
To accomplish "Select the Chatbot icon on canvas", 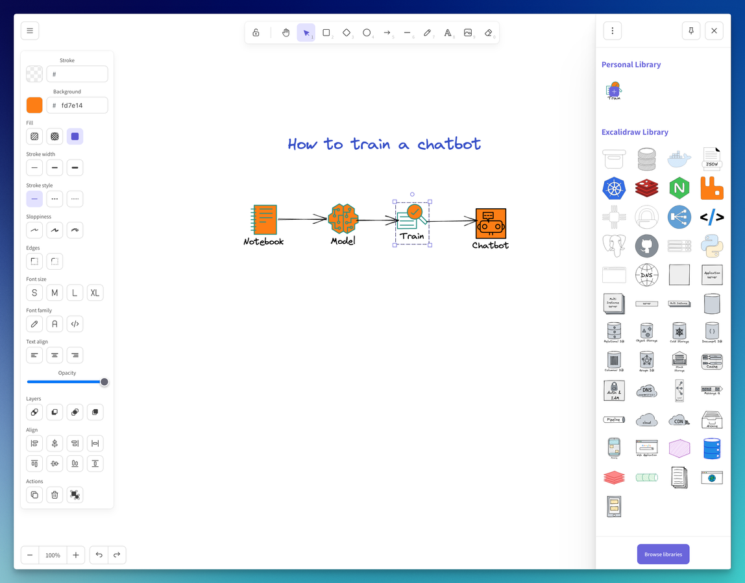I will coord(491,224).
